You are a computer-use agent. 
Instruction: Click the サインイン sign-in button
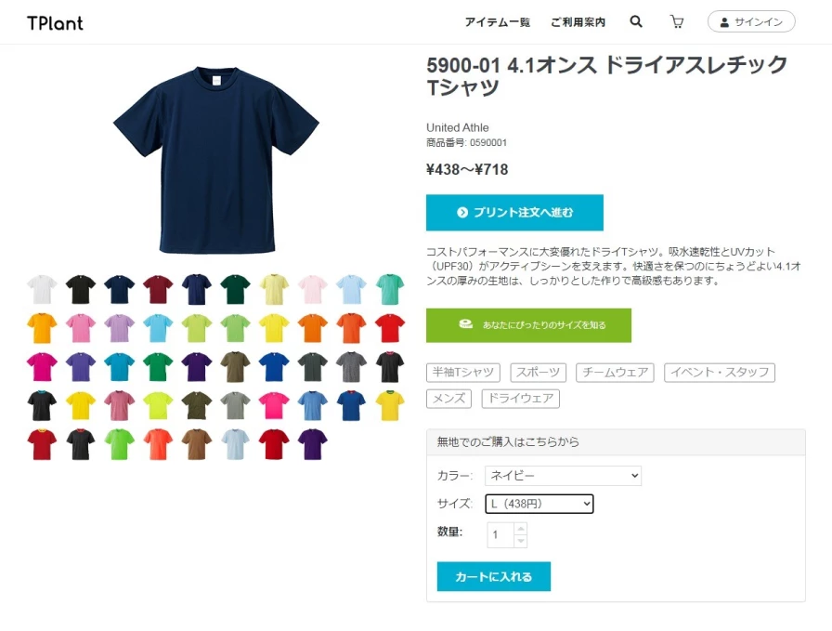(x=751, y=21)
